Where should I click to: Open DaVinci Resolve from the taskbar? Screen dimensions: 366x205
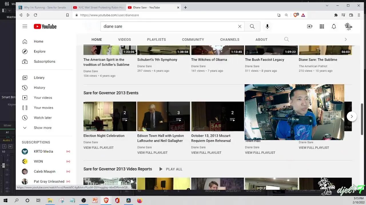point(128,200)
